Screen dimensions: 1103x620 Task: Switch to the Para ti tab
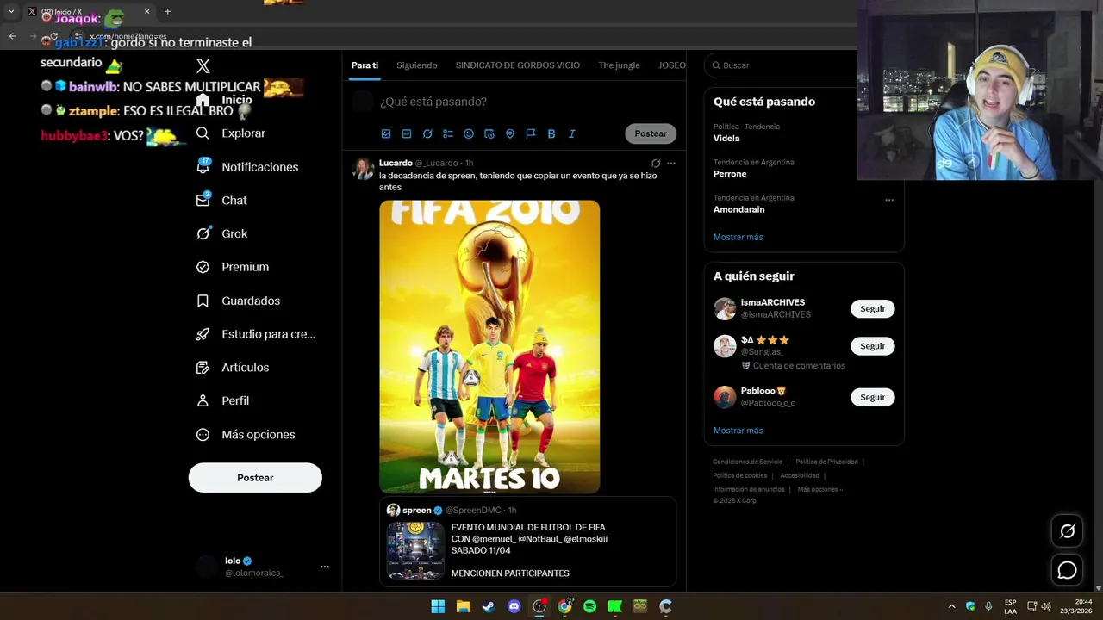(365, 65)
